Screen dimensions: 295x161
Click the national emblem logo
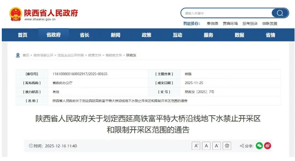[x=16, y=14]
